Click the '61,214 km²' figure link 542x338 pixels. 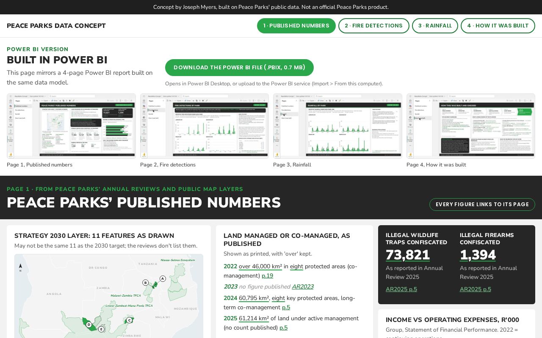click(x=254, y=319)
